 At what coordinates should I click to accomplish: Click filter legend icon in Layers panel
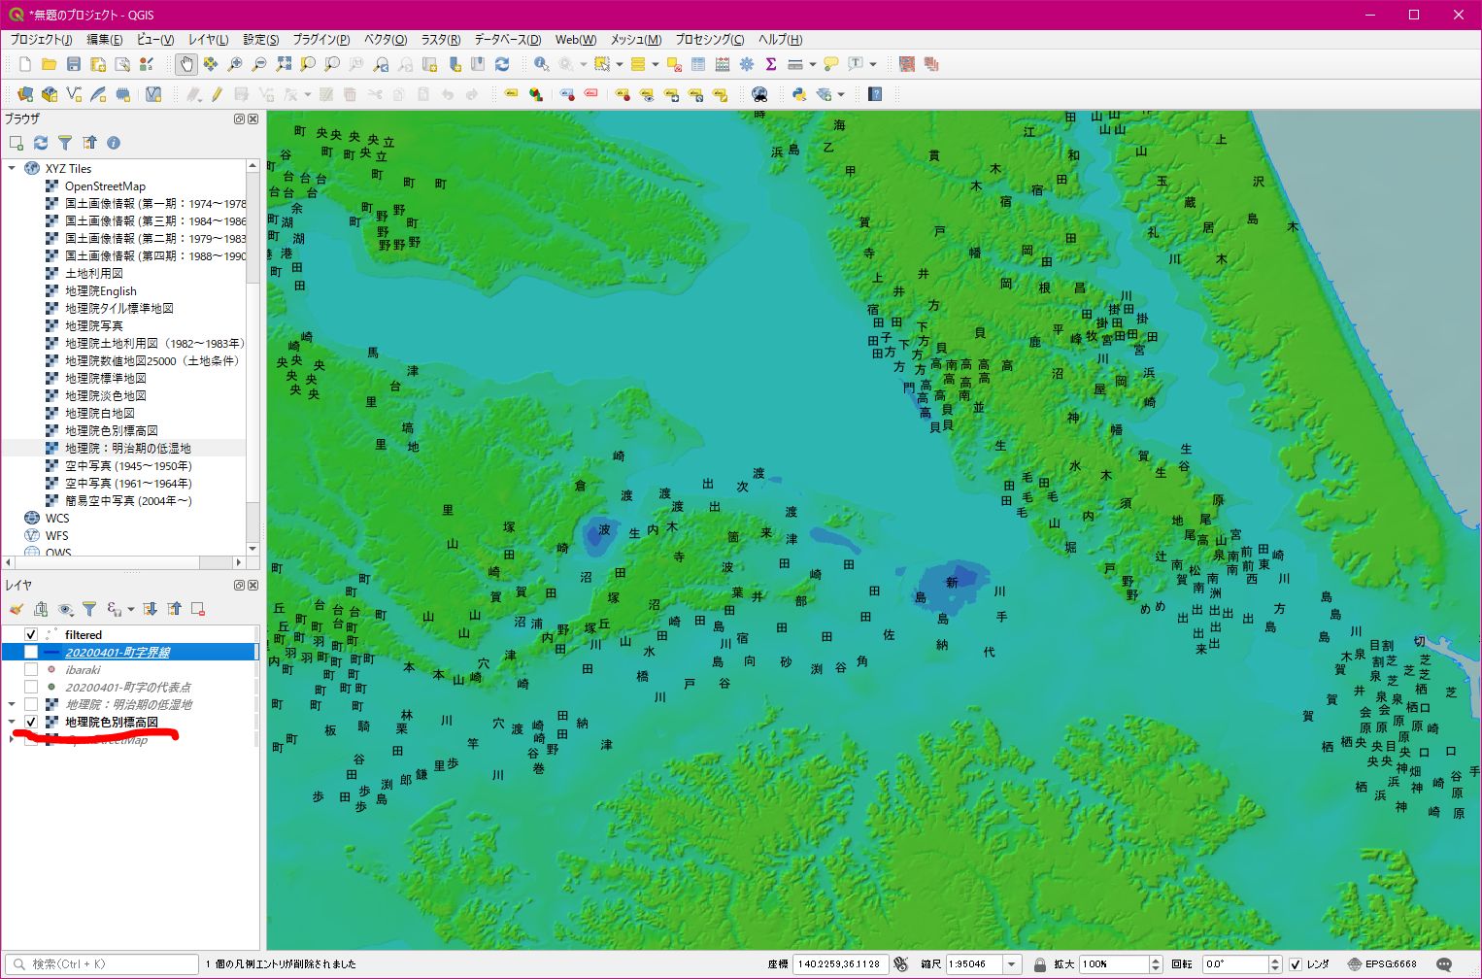89,609
